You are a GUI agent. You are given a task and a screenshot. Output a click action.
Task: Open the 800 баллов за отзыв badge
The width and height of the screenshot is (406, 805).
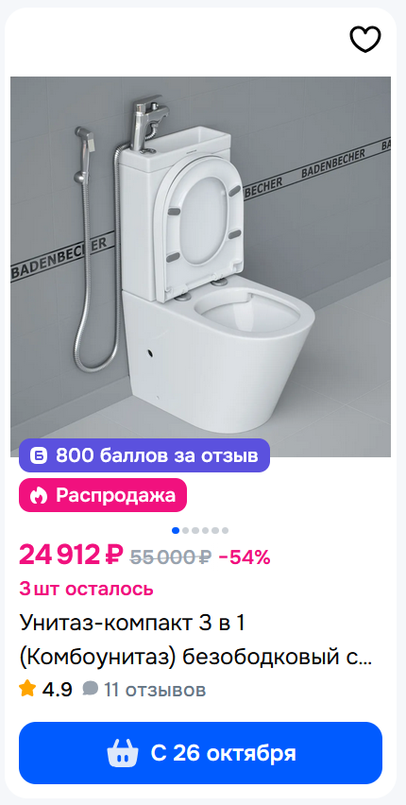(x=144, y=455)
